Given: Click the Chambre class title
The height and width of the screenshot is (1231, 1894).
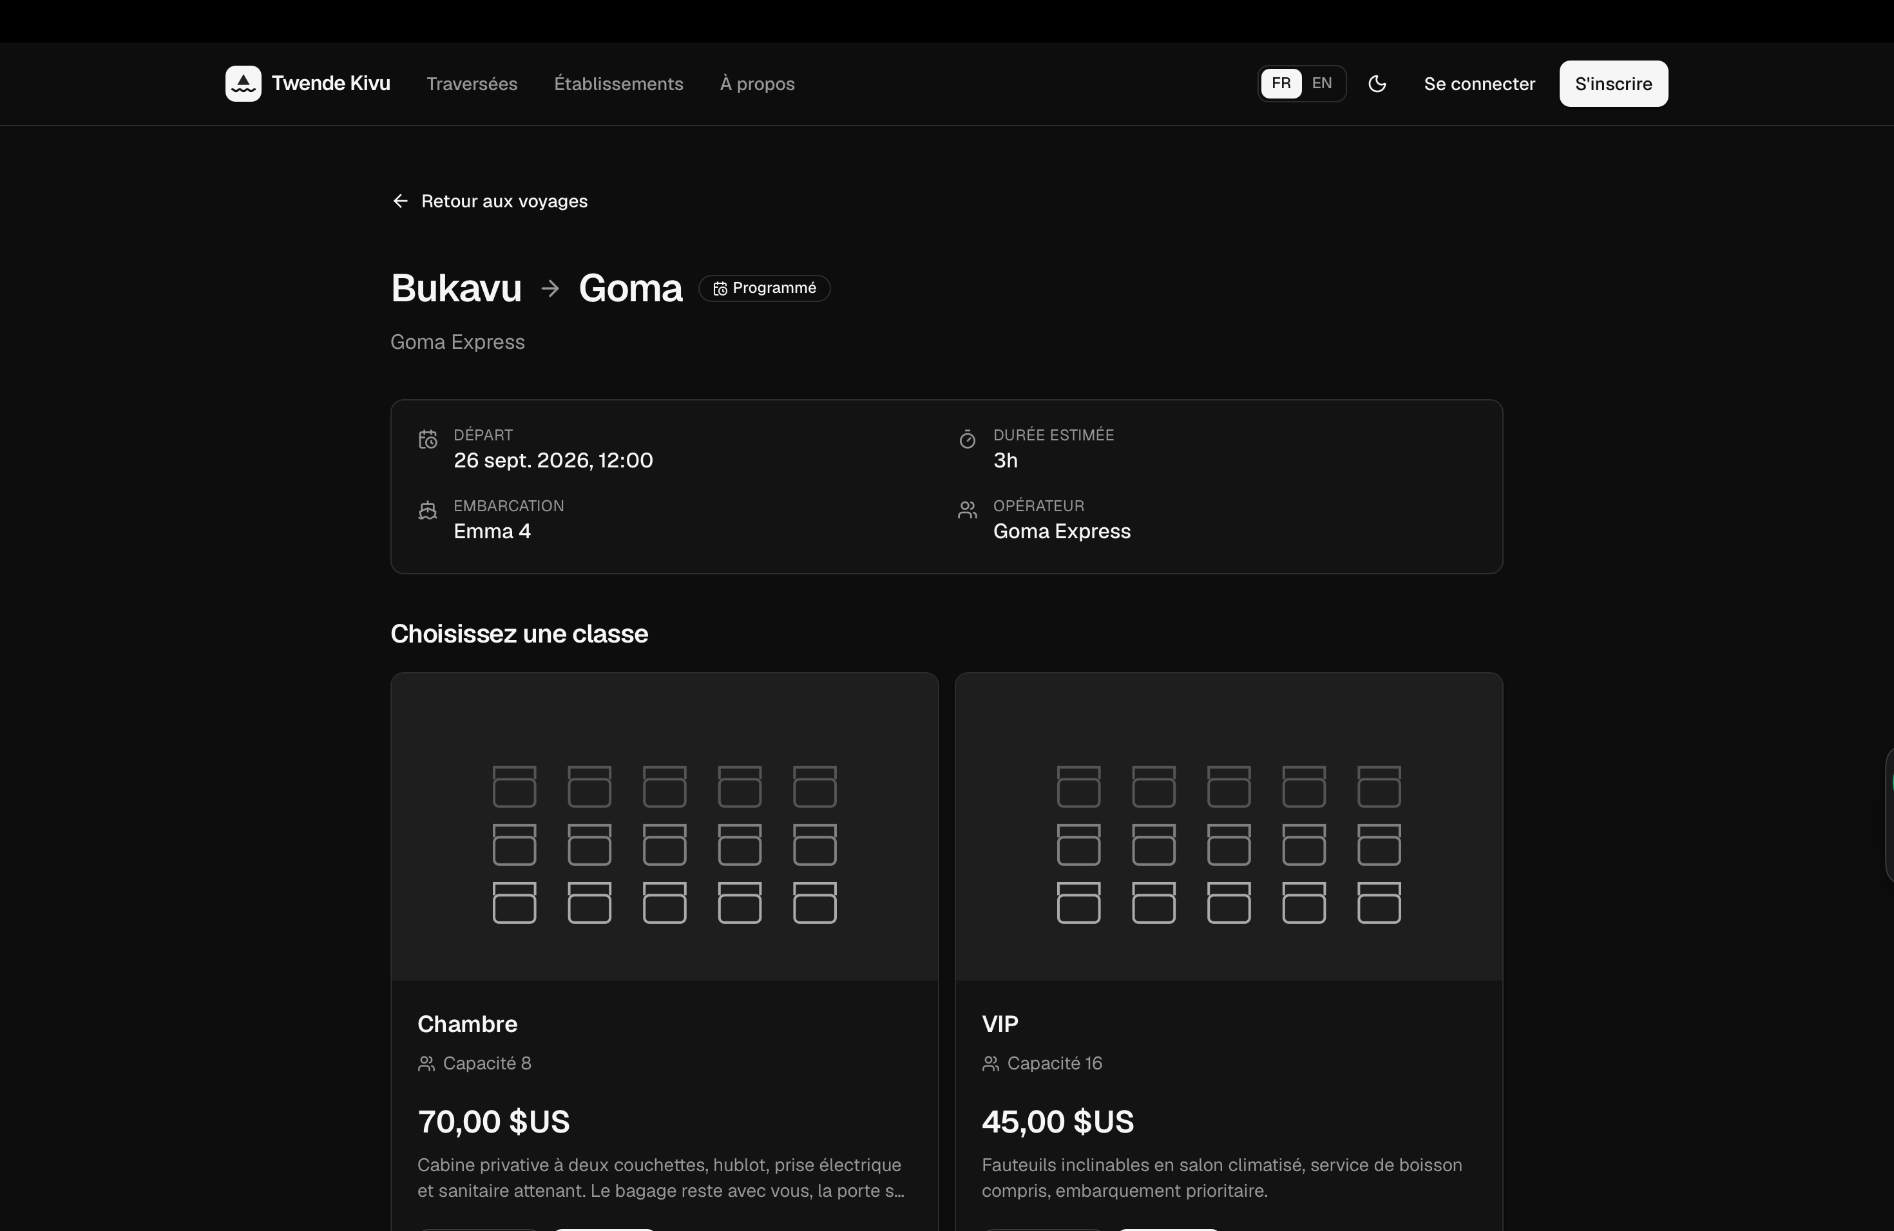Looking at the screenshot, I should coord(467,1024).
